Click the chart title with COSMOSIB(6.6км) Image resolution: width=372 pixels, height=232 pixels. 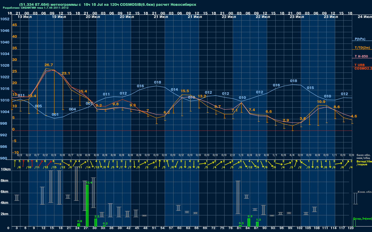108,5
